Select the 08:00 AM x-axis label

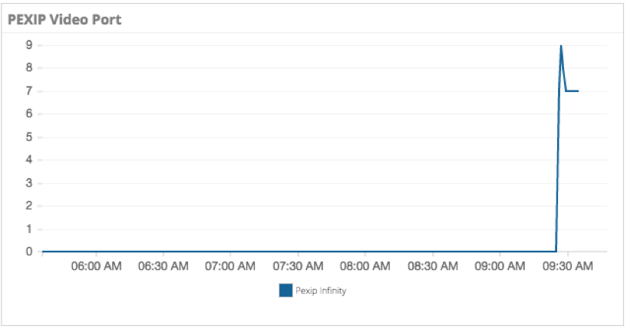coord(365,266)
